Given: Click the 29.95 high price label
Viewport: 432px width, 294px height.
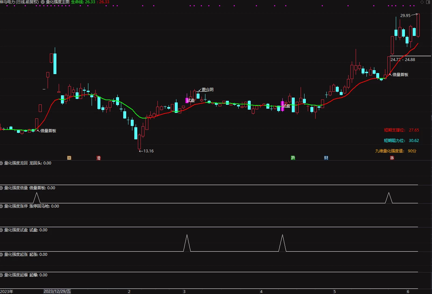Looking at the screenshot, I should [405, 16].
